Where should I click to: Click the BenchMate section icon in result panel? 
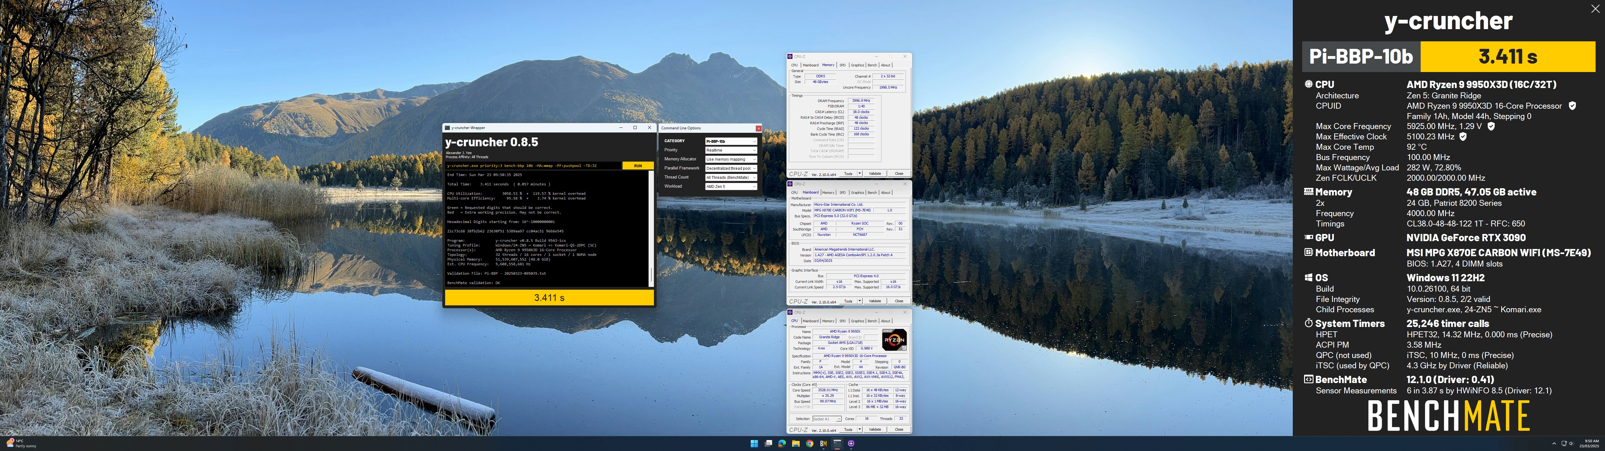pyautogui.click(x=1308, y=379)
